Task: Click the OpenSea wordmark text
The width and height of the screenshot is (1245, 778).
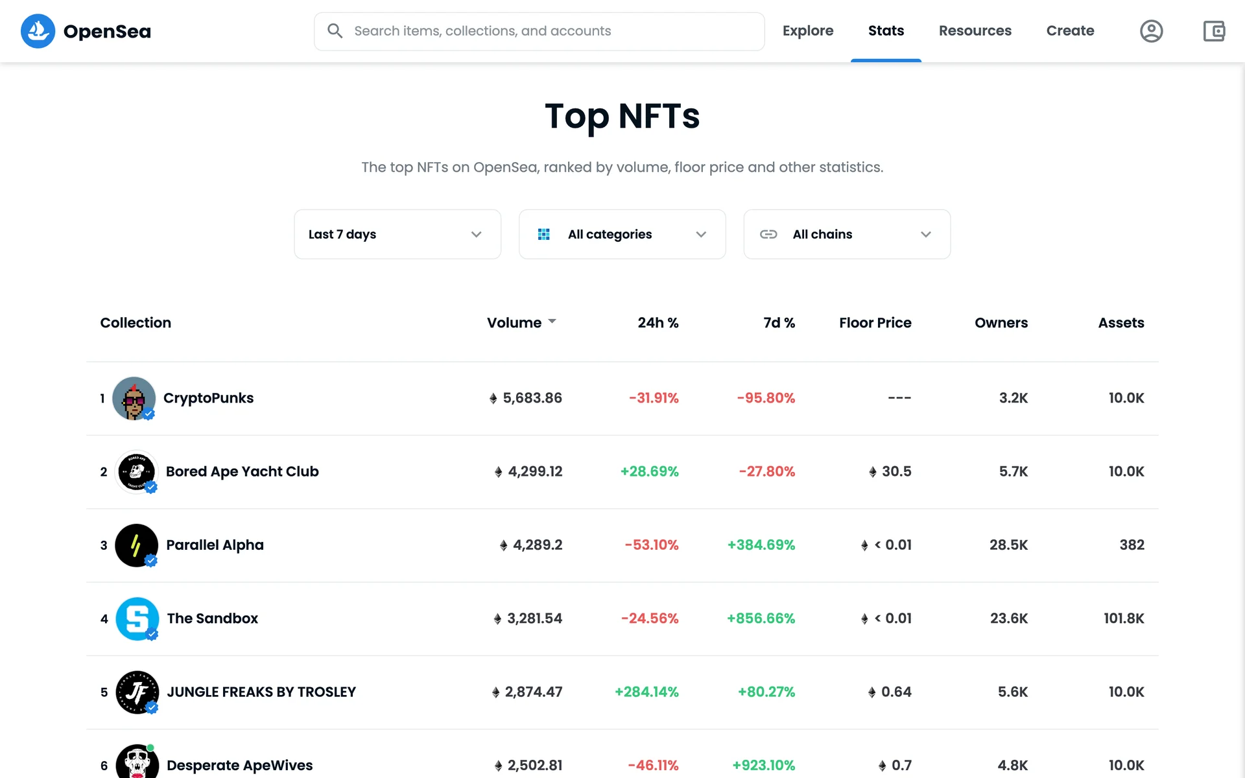Action: (107, 31)
